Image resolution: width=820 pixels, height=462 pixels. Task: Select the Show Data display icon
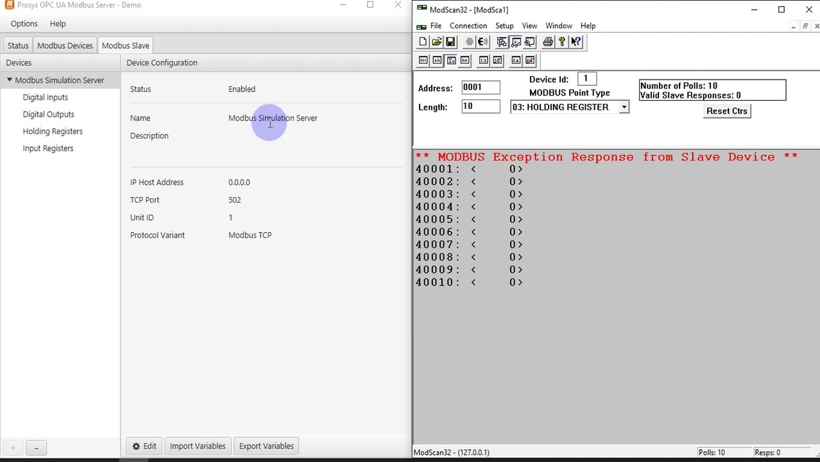(x=516, y=42)
